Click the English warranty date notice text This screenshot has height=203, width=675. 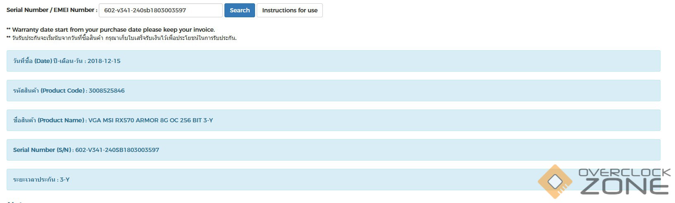tap(113, 30)
